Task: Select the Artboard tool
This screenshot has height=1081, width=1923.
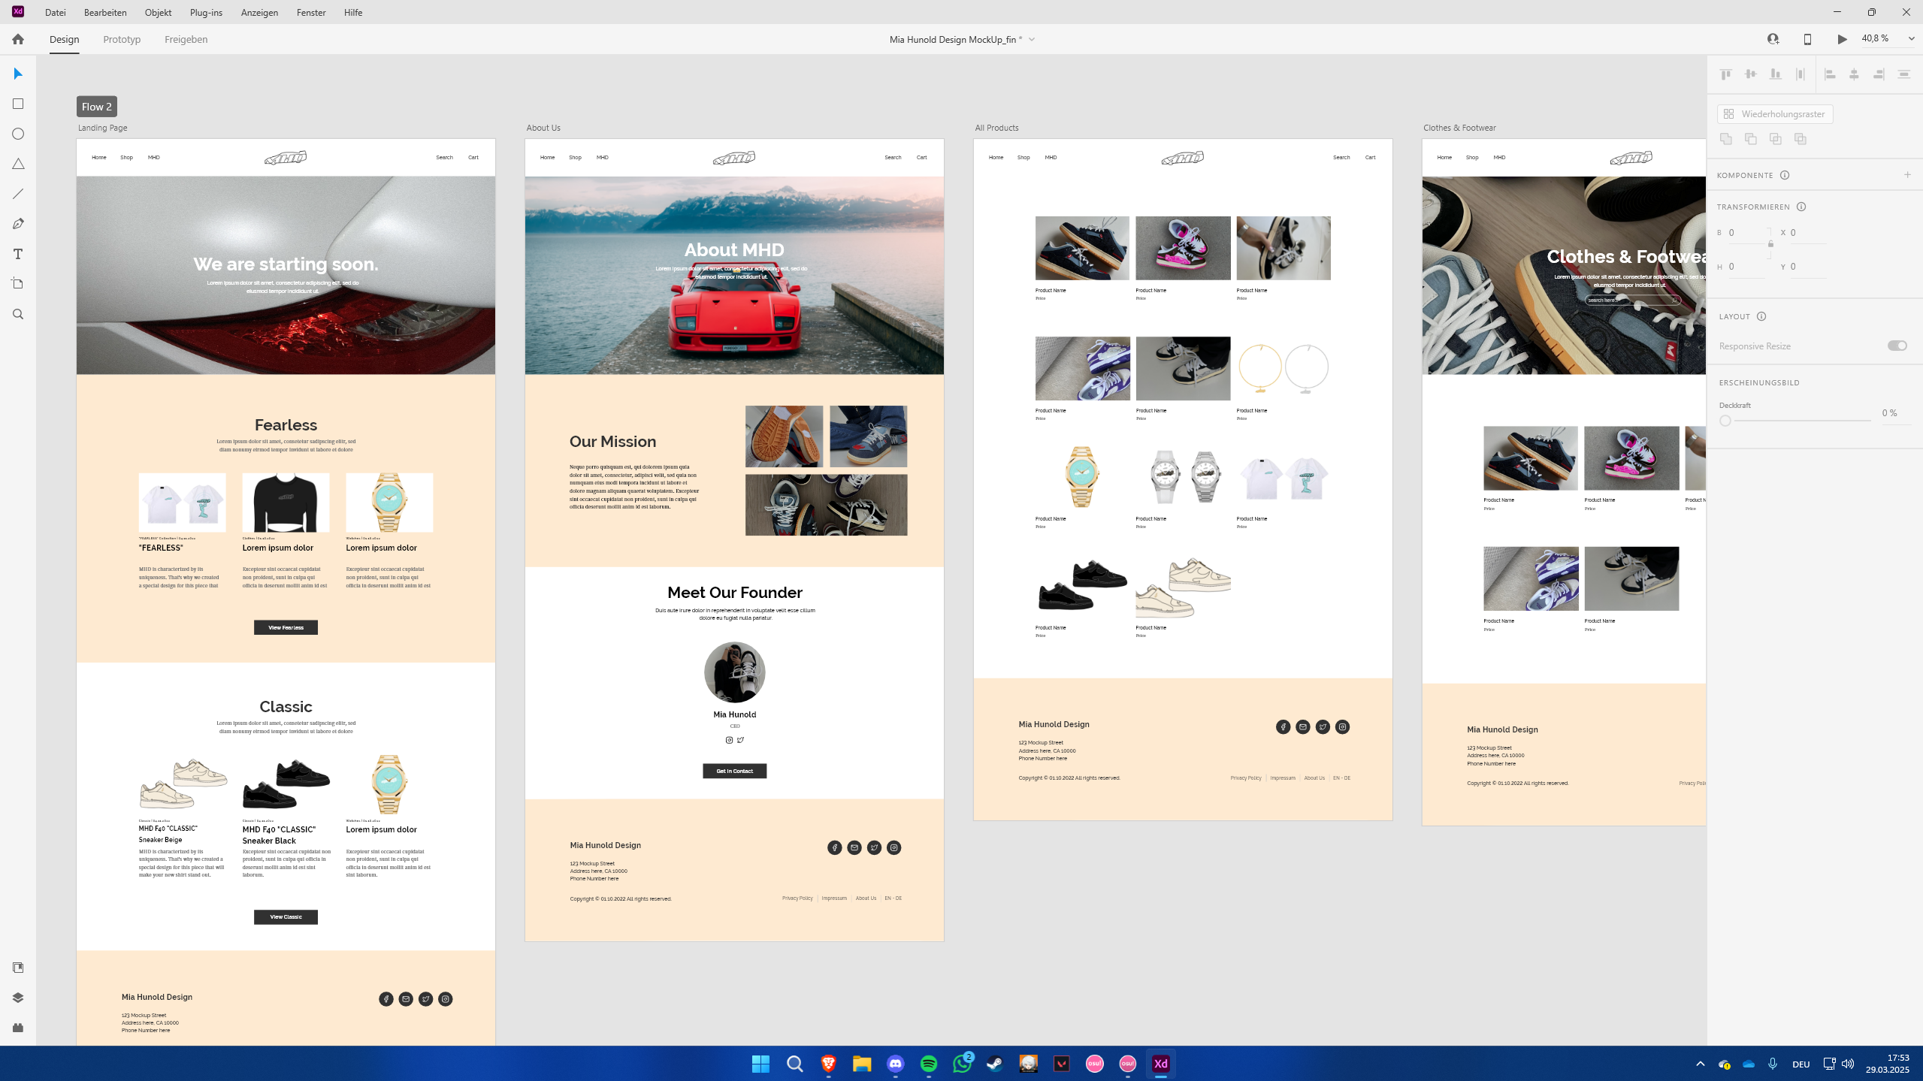Action: pos(18,284)
